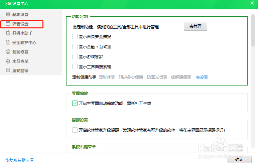Screen dimensions: 258x165
Task: Click the 去设置 link for 健康助手
Action: pyautogui.click(x=202, y=77)
